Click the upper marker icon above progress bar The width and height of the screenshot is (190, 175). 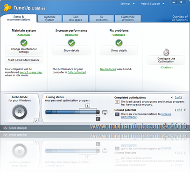coord(88,106)
